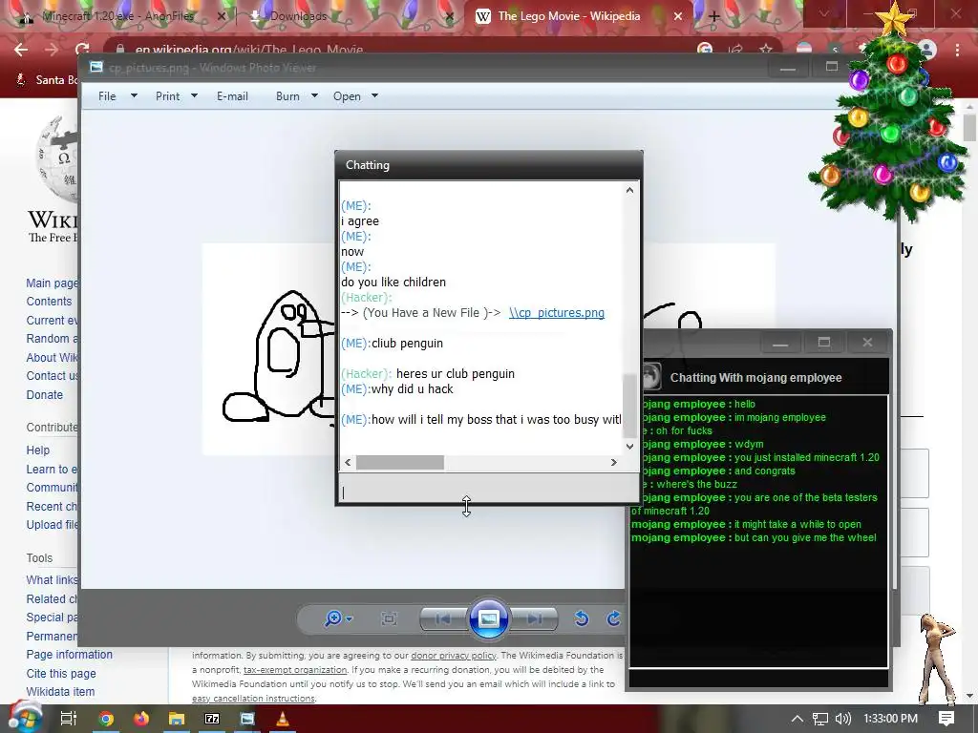Rotate picture counterclockwise

(582, 618)
